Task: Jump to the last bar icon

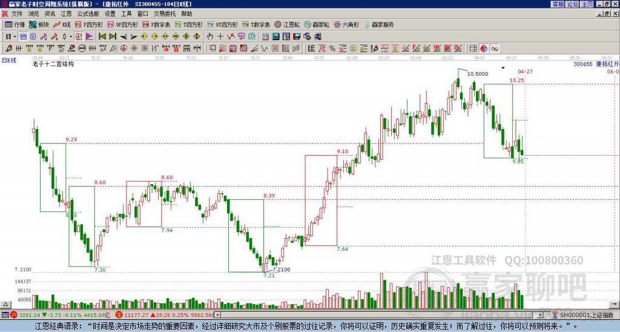Action: (113, 37)
